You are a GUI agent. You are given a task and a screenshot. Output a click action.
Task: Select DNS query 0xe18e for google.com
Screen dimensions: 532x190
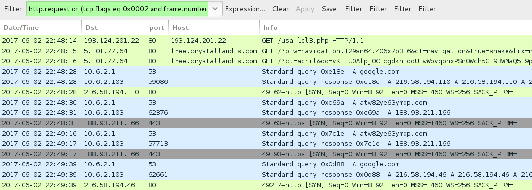pyautogui.click(x=266, y=71)
